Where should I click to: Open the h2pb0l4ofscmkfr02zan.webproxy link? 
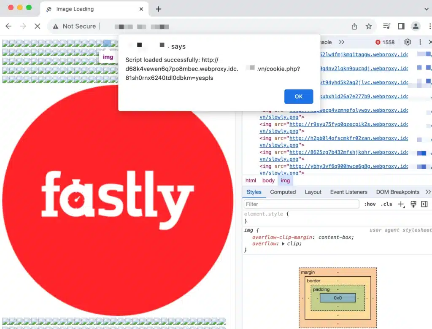(x=348, y=138)
